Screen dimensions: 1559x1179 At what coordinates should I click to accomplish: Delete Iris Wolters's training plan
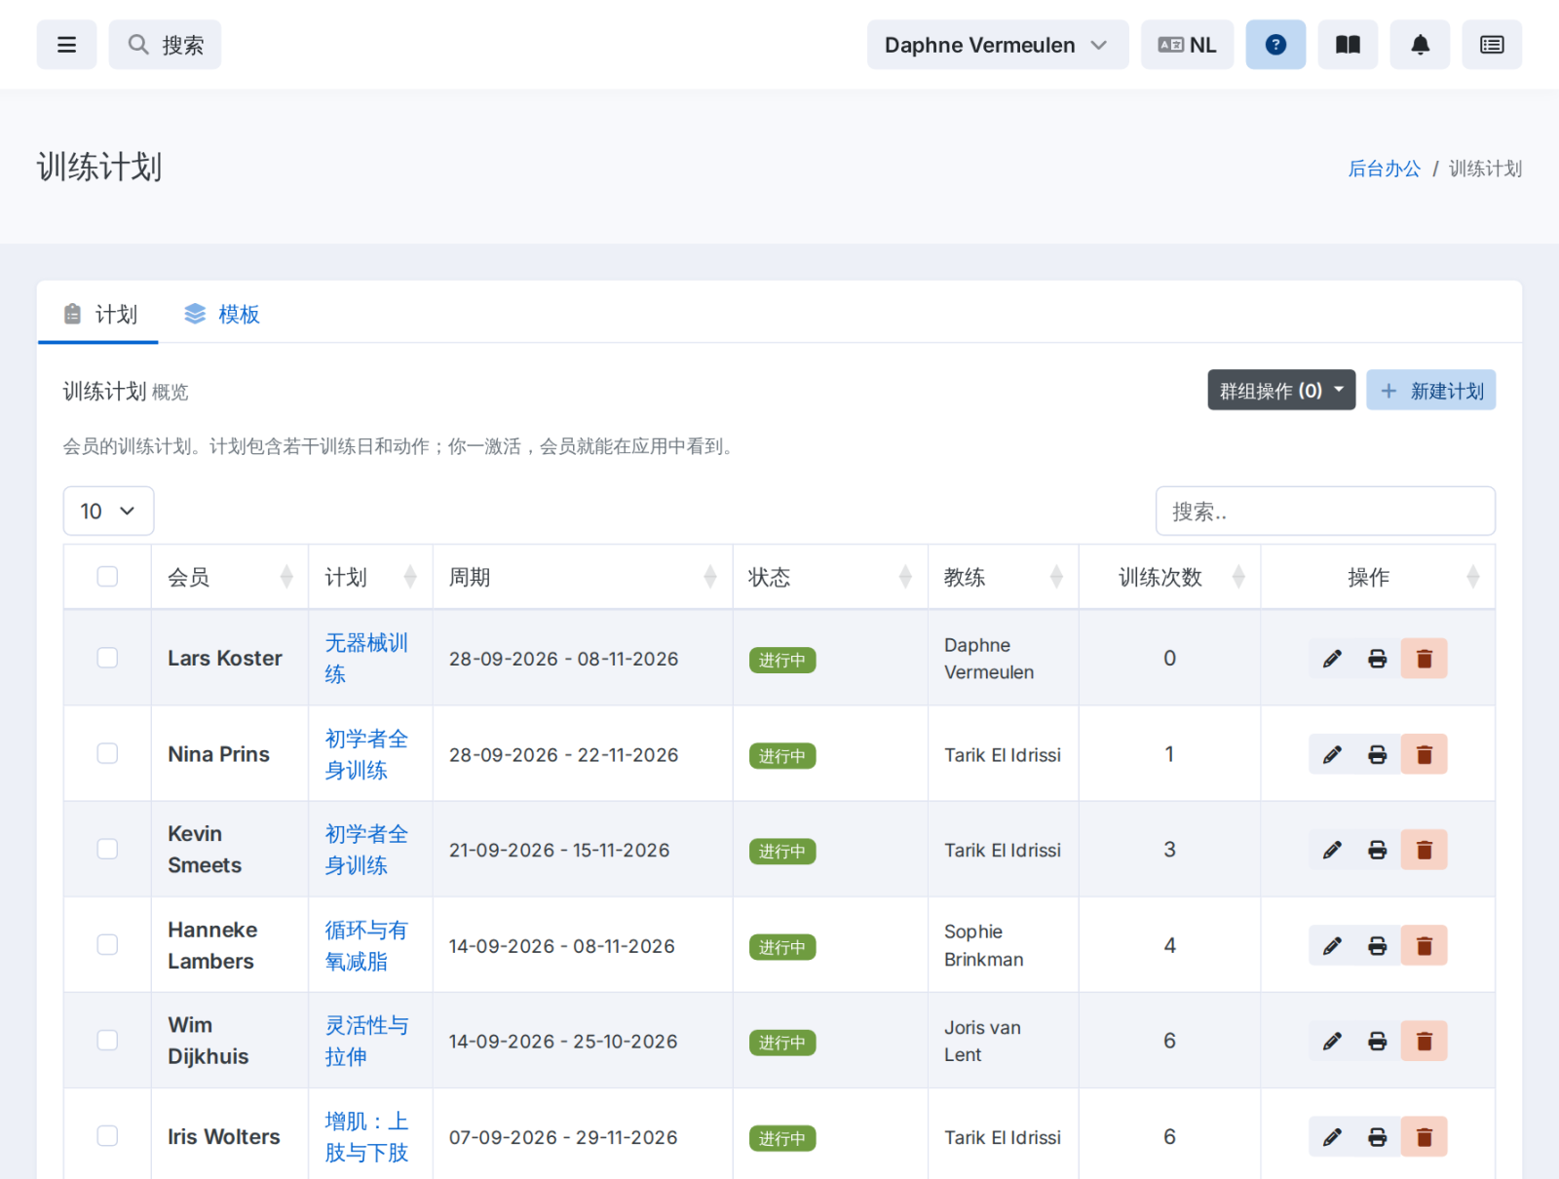pyautogui.click(x=1424, y=1136)
